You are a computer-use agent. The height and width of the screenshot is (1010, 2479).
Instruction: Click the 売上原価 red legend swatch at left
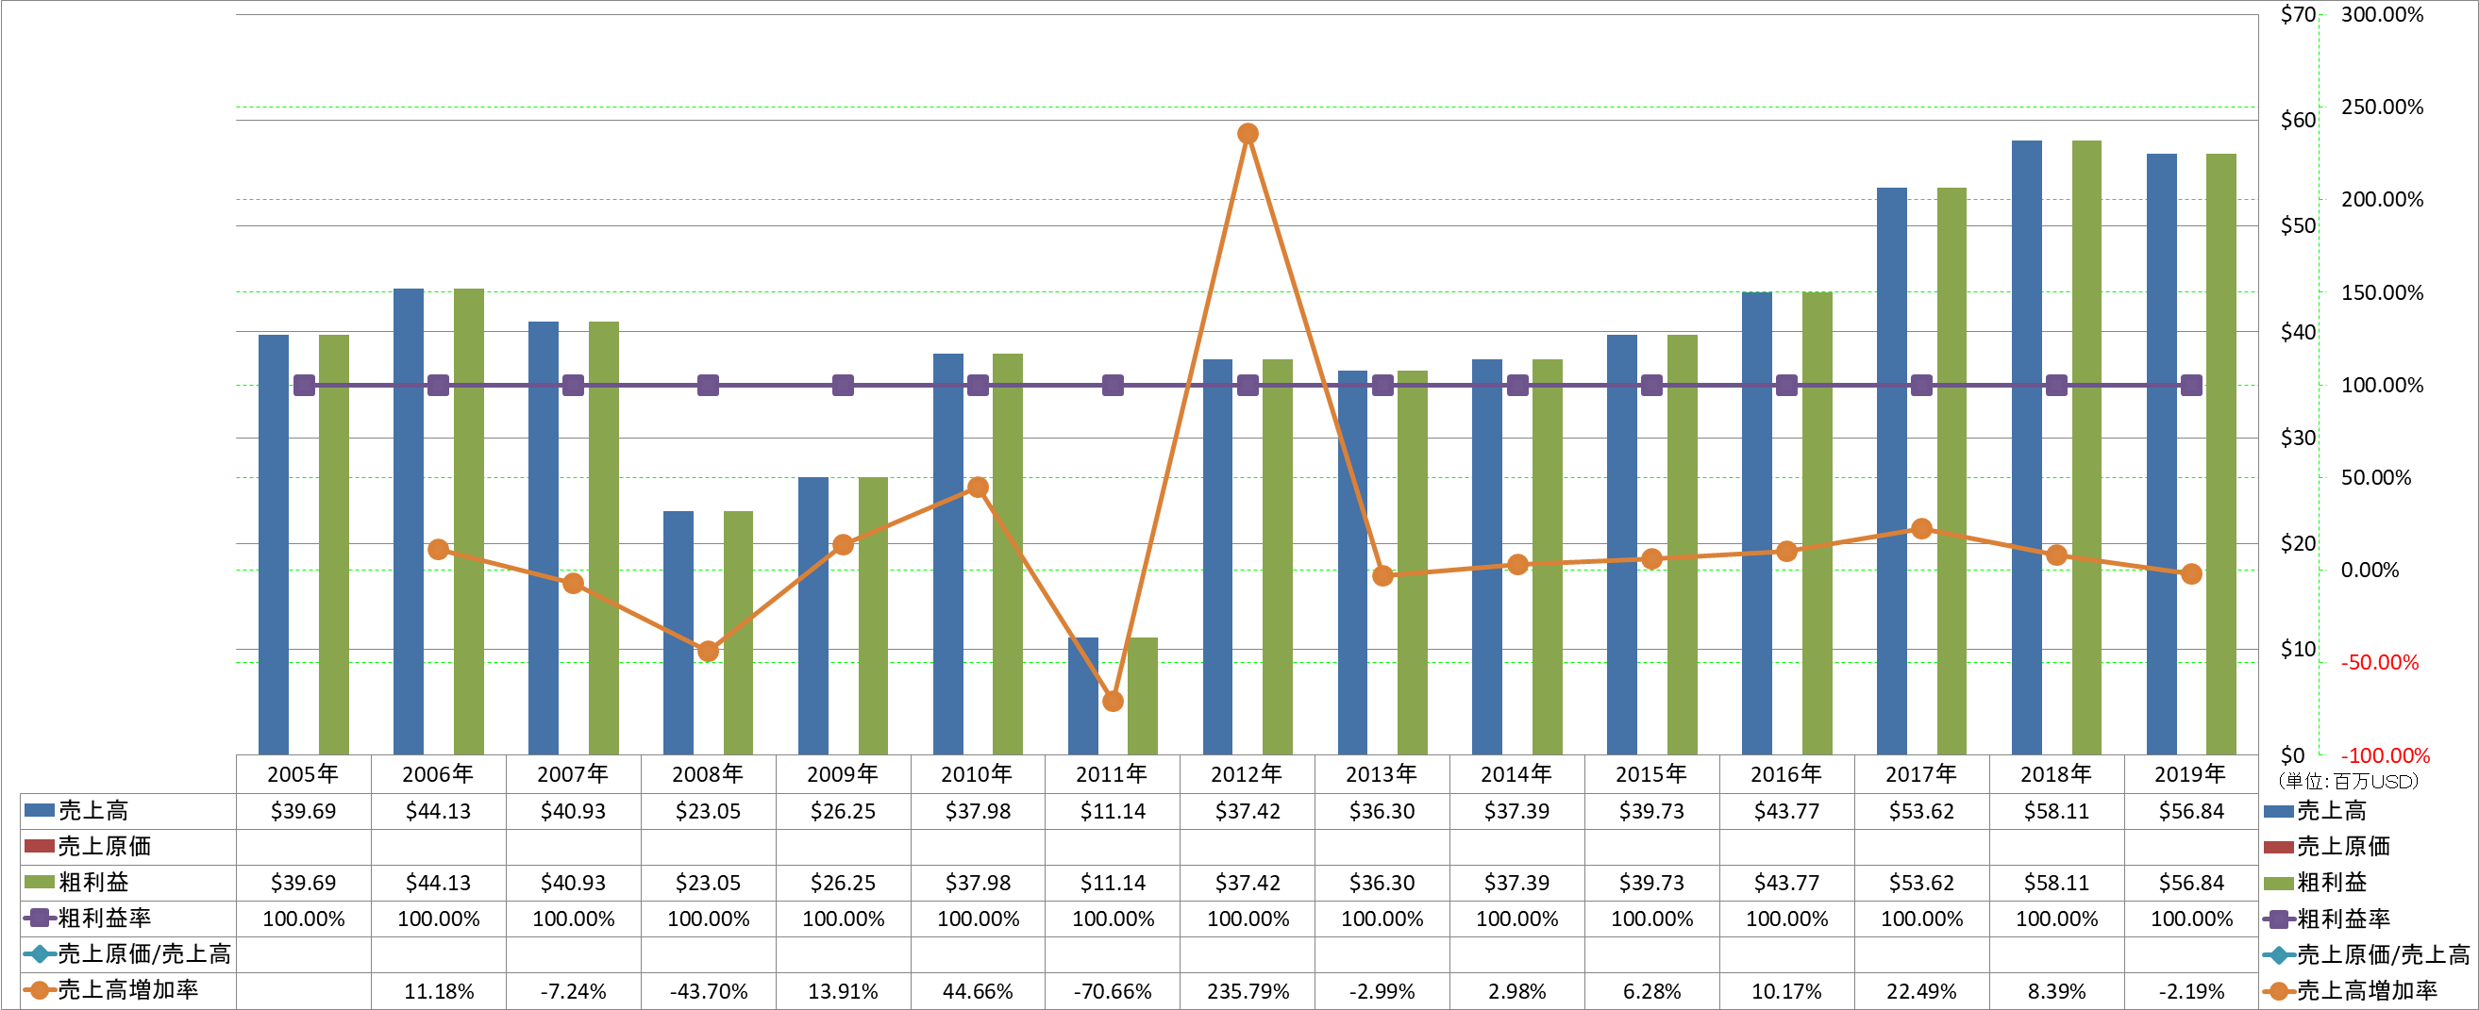pyautogui.click(x=40, y=847)
